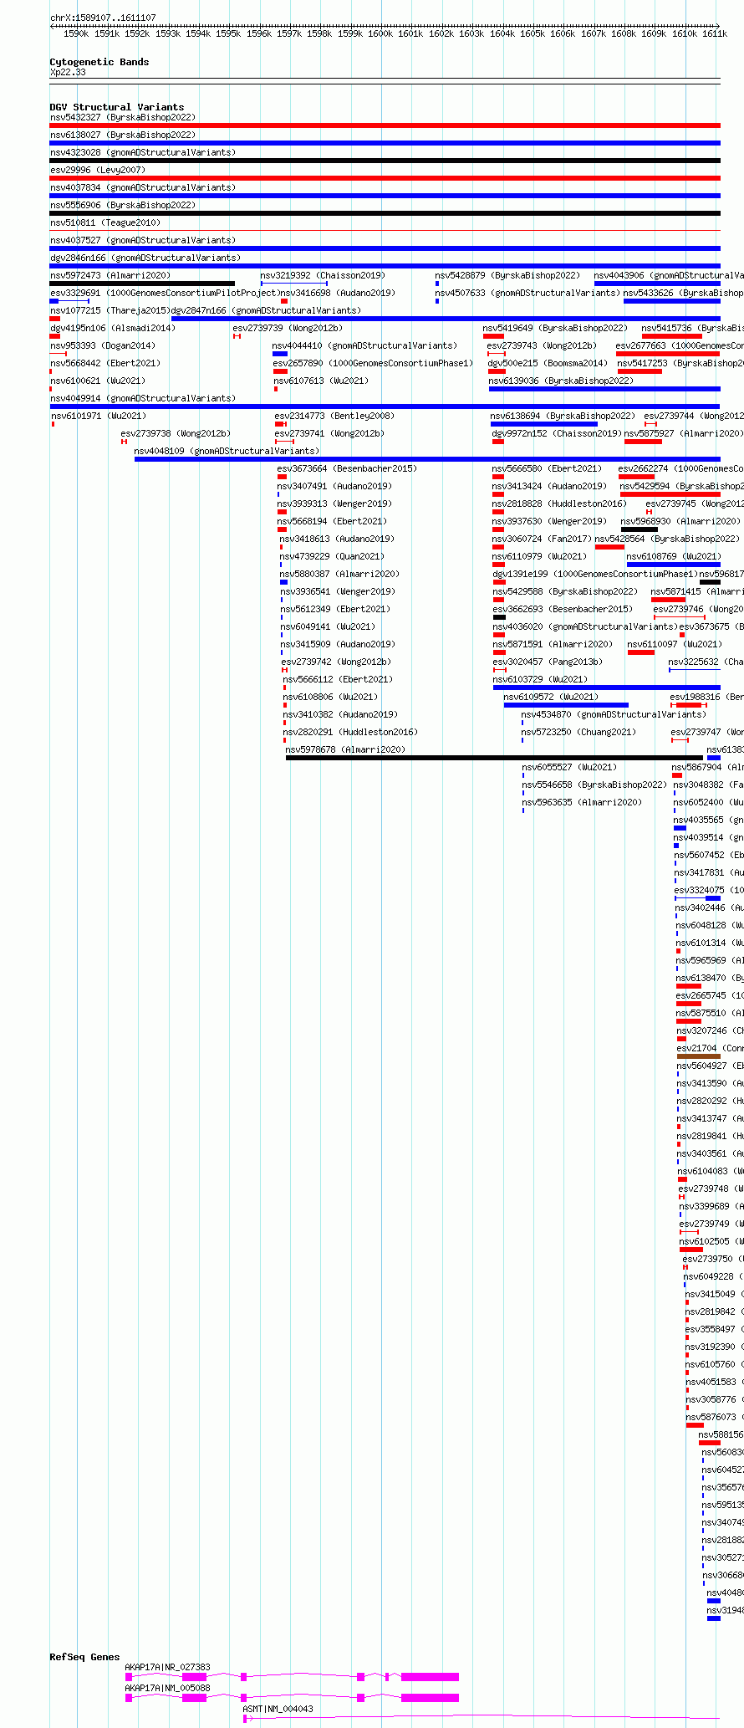The image size is (744, 1728).
Task: Click the 1600k ruler position label
Action: [x=380, y=33]
